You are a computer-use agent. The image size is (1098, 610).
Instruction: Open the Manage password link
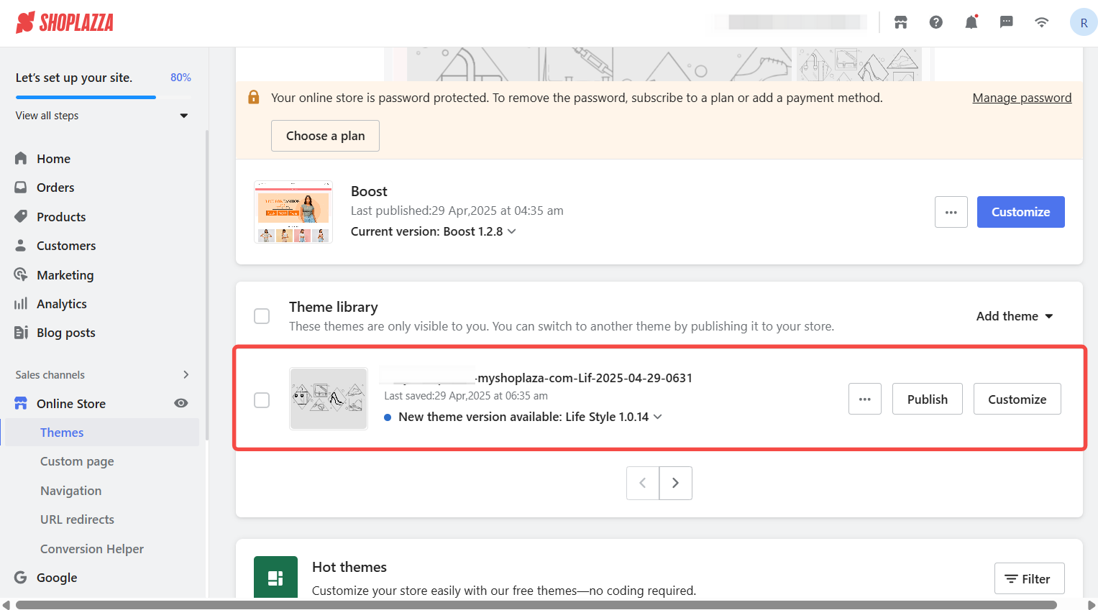coord(1022,98)
